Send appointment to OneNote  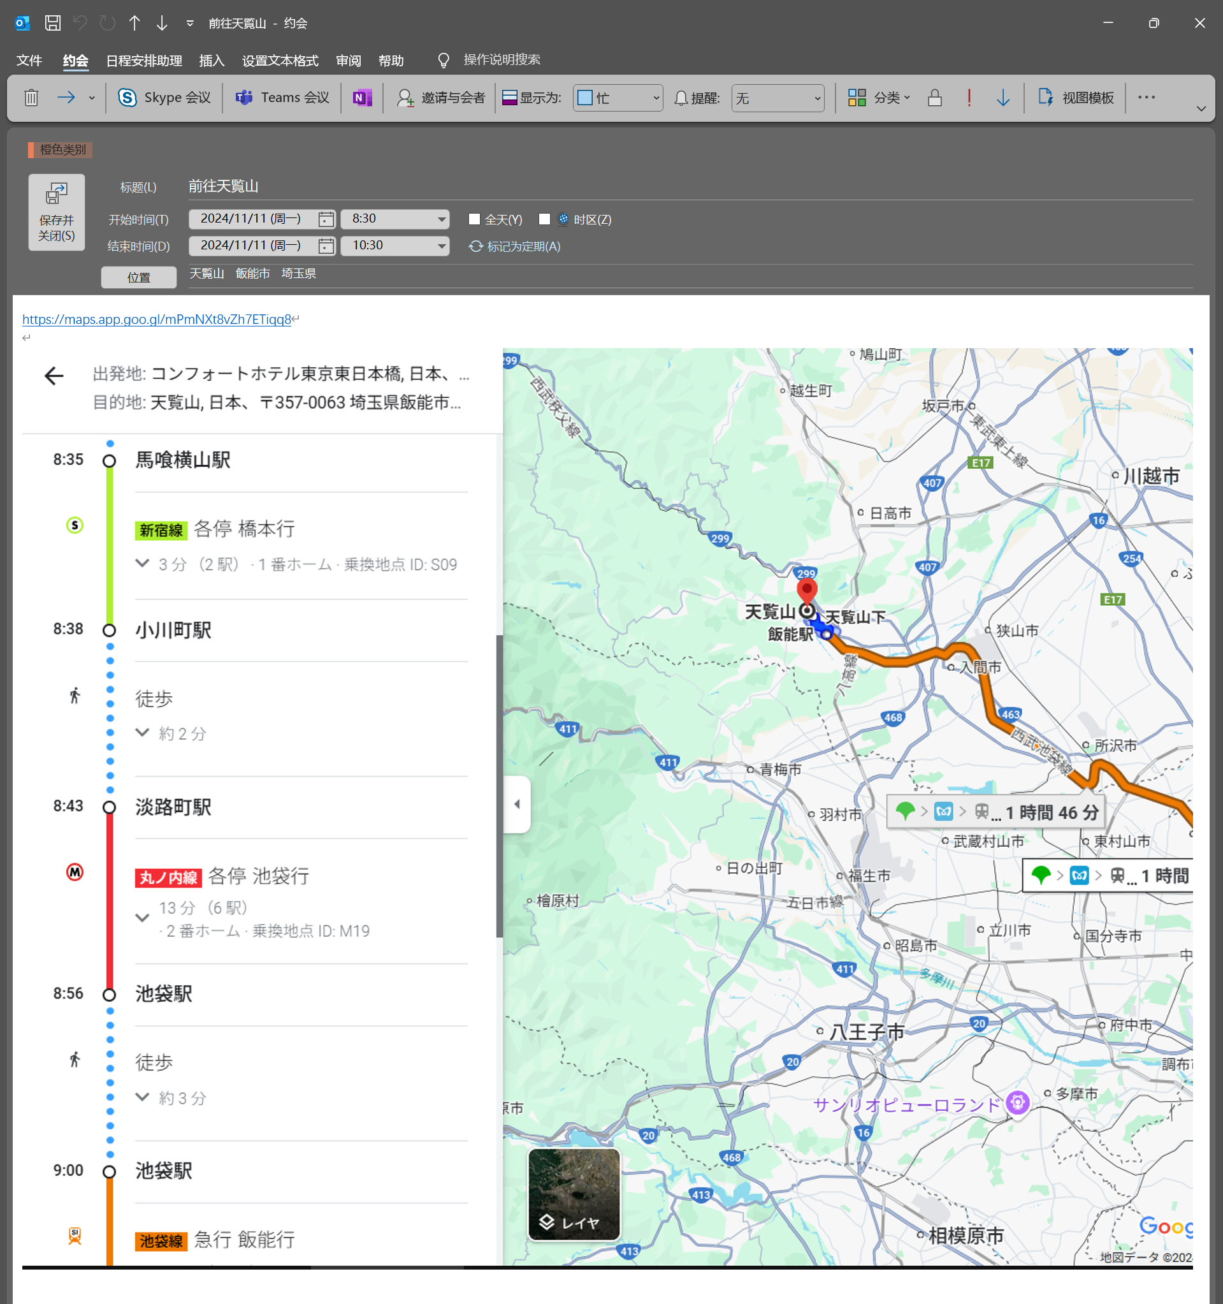click(x=362, y=98)
